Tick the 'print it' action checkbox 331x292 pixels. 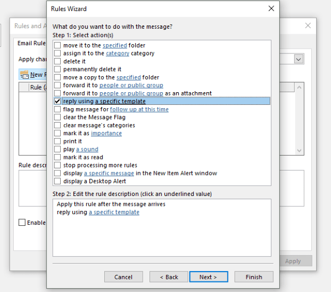point(57,141)
